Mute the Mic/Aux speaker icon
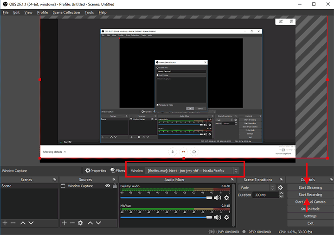Image resolution: width=334 pixels, height=235 pixels. [217, 216]
